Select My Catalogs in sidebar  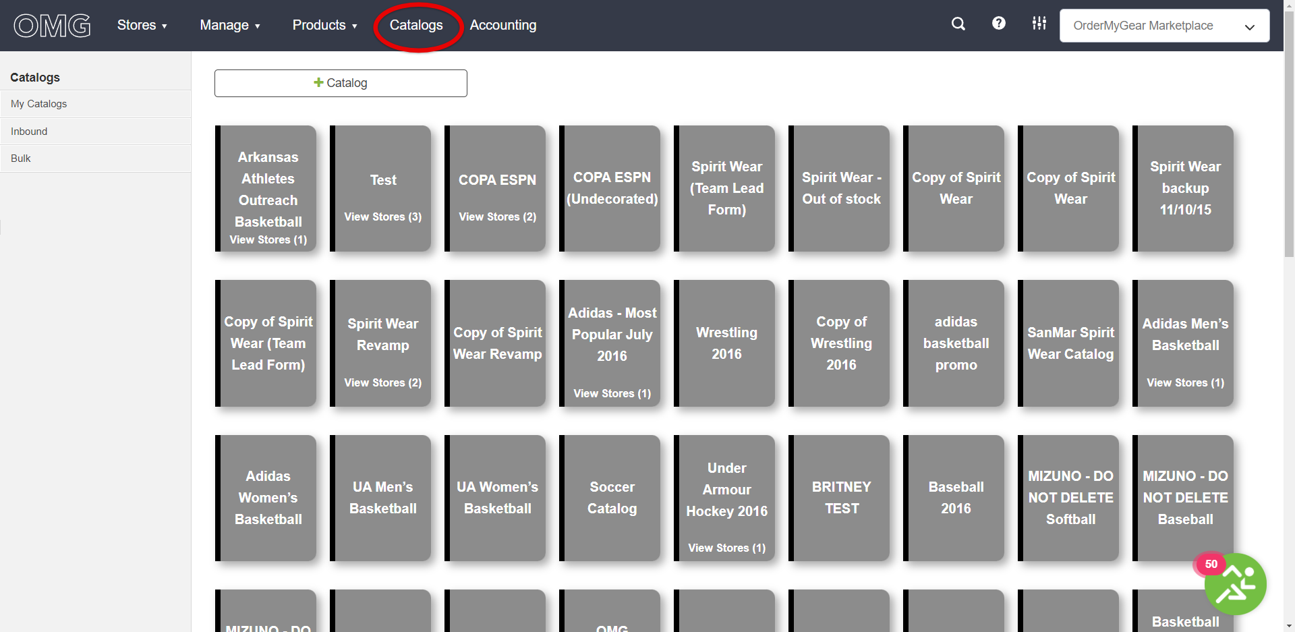pyautogui.click(x=95, y=104)
